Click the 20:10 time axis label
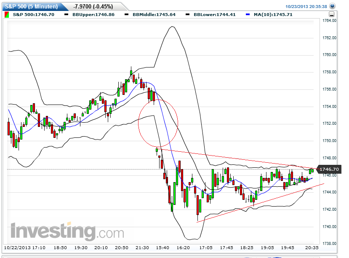349x258 pixels. tap(101, 248)
